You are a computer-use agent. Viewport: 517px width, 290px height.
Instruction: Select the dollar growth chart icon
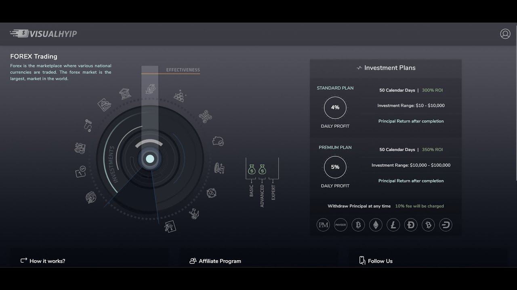pyautogui.click(x=81, y=172)
